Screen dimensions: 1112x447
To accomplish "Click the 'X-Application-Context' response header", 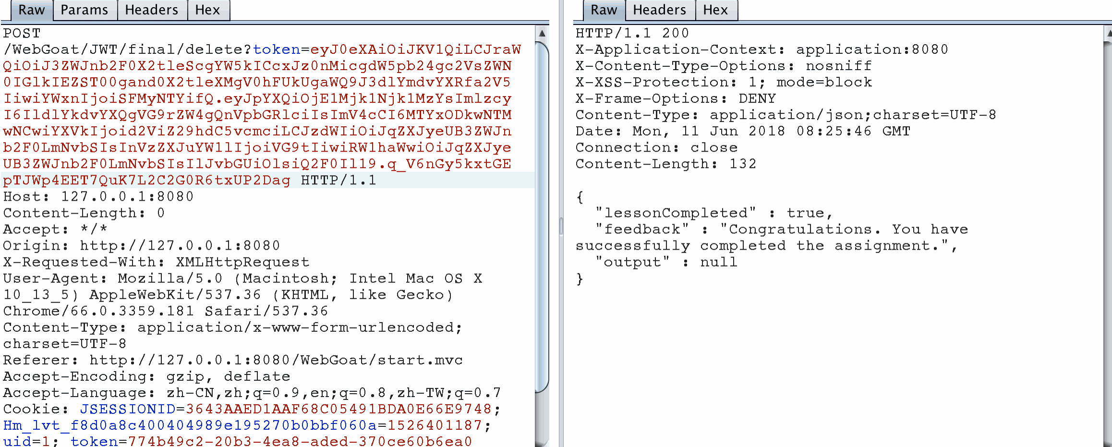I will coord(762,49).
